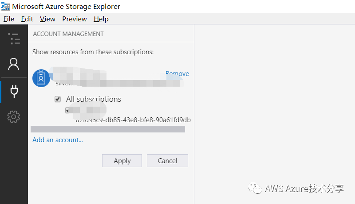355x204 pixels.
Task: Open the Settings gear icon
Action: pos(14,117)
